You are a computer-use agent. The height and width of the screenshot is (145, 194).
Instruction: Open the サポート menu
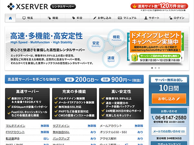coord(152,18)
